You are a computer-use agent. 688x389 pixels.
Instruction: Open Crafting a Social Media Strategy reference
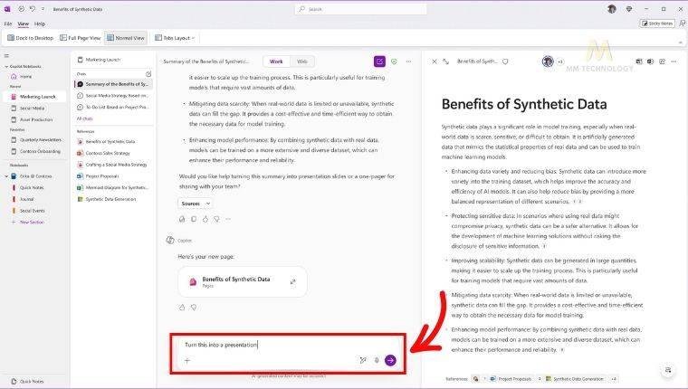112,165
